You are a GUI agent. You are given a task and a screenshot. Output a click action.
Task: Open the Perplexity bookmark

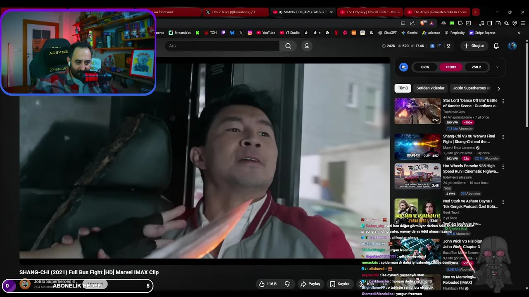coord(454,33)
